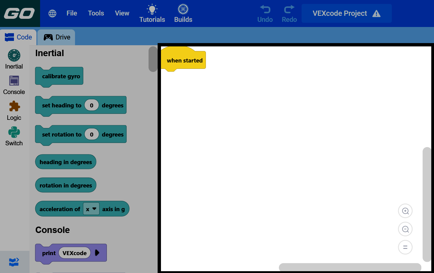Screen dimensions: 434x273
Task: Open the View menu
Action: click(x=122, y=13)
